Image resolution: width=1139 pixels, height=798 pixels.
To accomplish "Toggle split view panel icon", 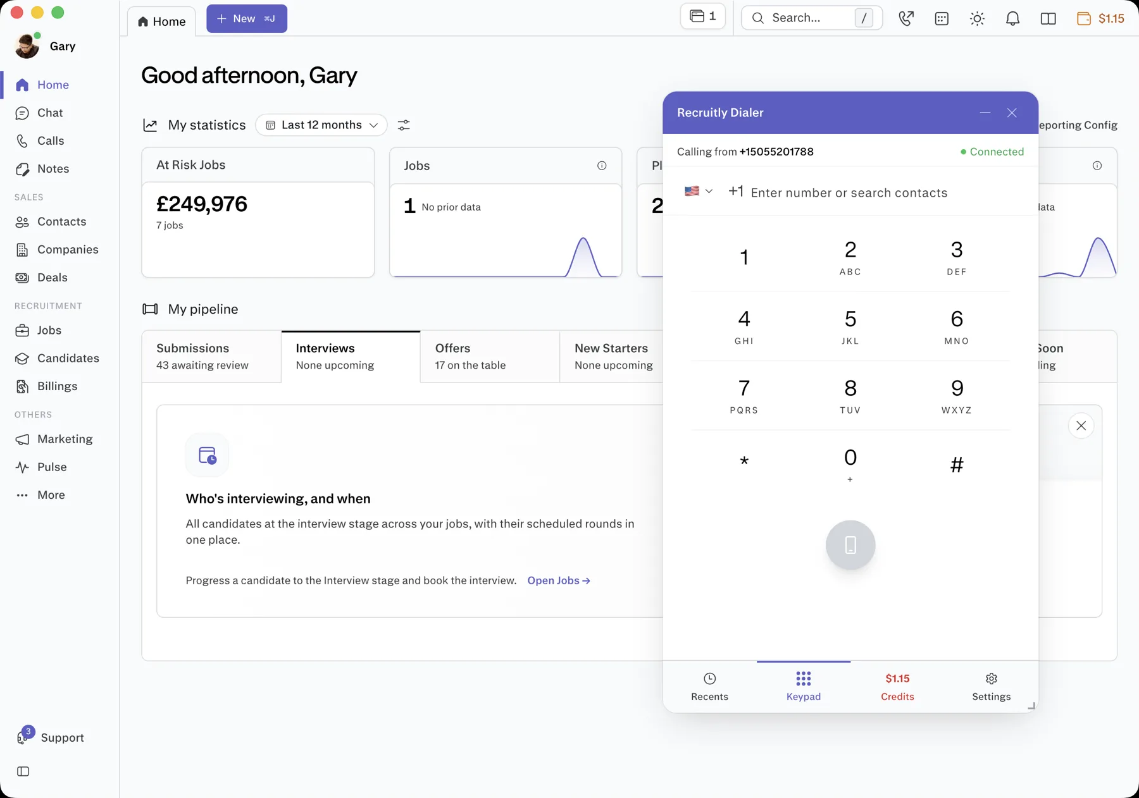I will [1048, 18].
